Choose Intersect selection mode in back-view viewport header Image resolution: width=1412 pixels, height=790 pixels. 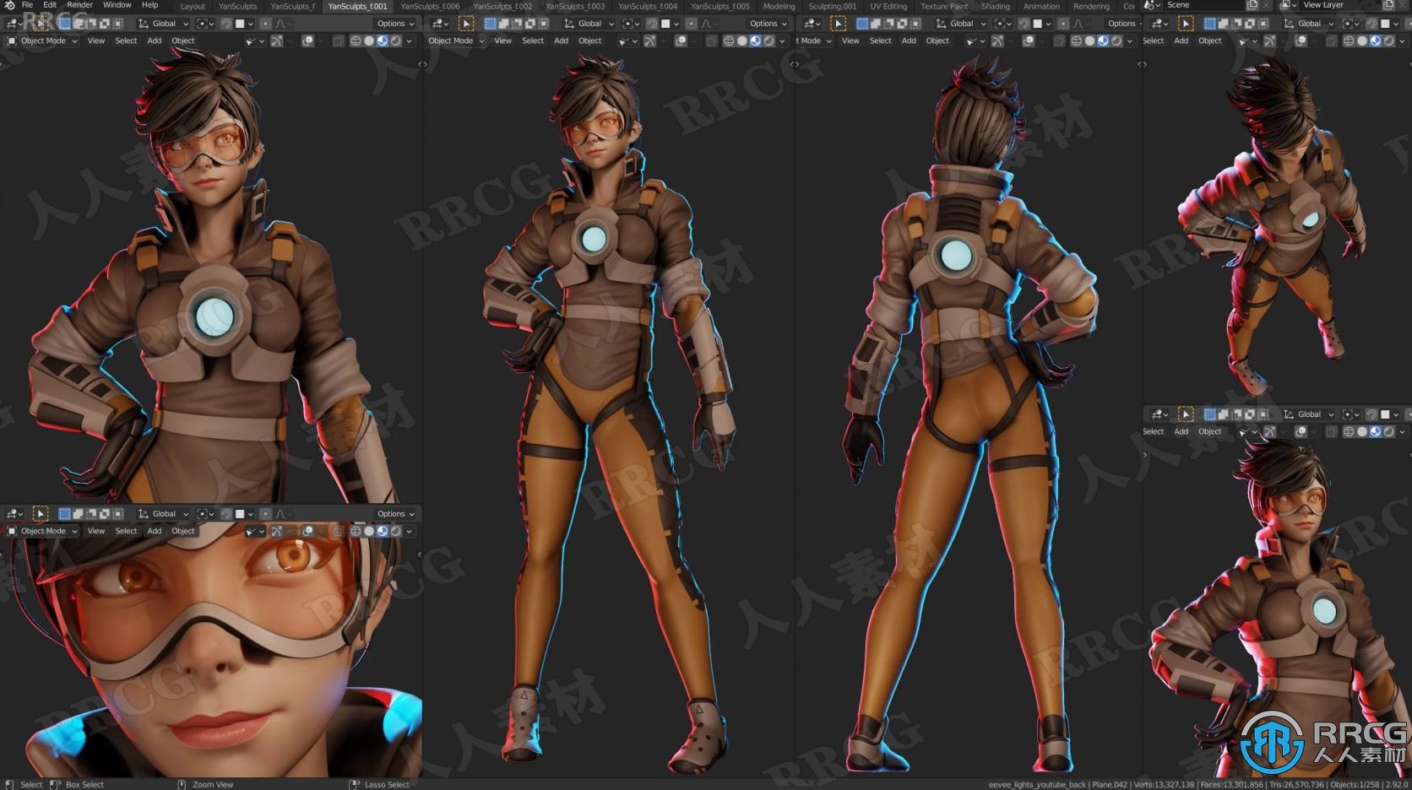[x=916, y=24]
